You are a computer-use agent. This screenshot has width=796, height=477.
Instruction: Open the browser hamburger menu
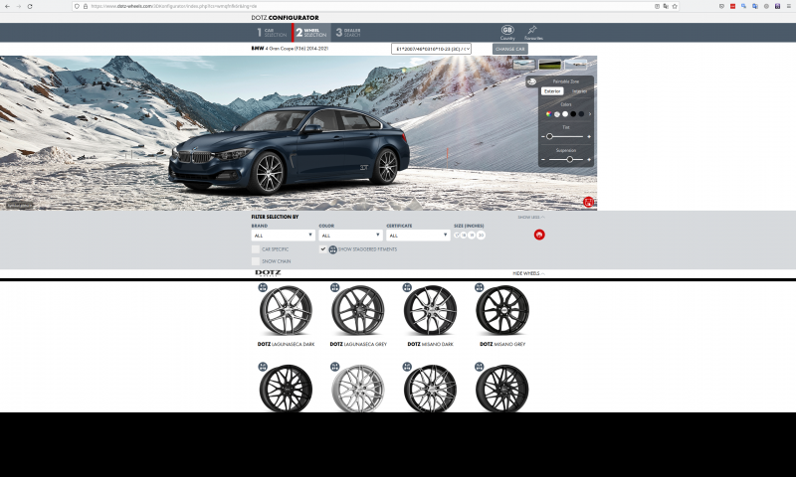[x=788, y=6]
